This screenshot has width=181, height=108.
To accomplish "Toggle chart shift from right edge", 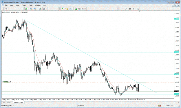I will [x=44, y=9].
